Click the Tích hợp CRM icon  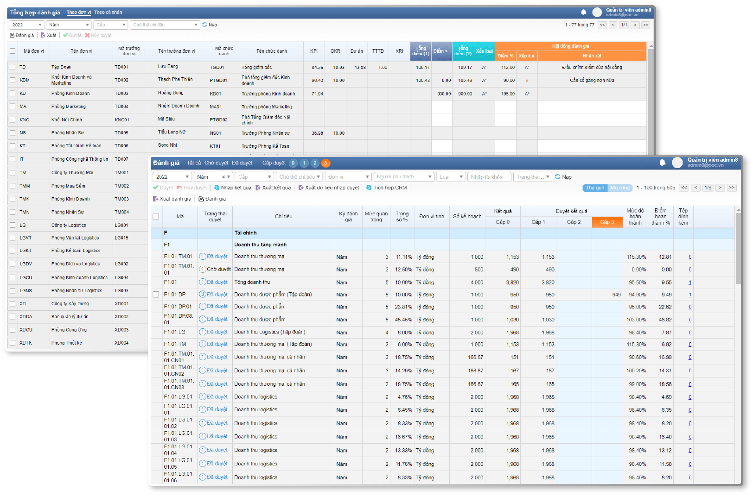(x=369, y=188)
